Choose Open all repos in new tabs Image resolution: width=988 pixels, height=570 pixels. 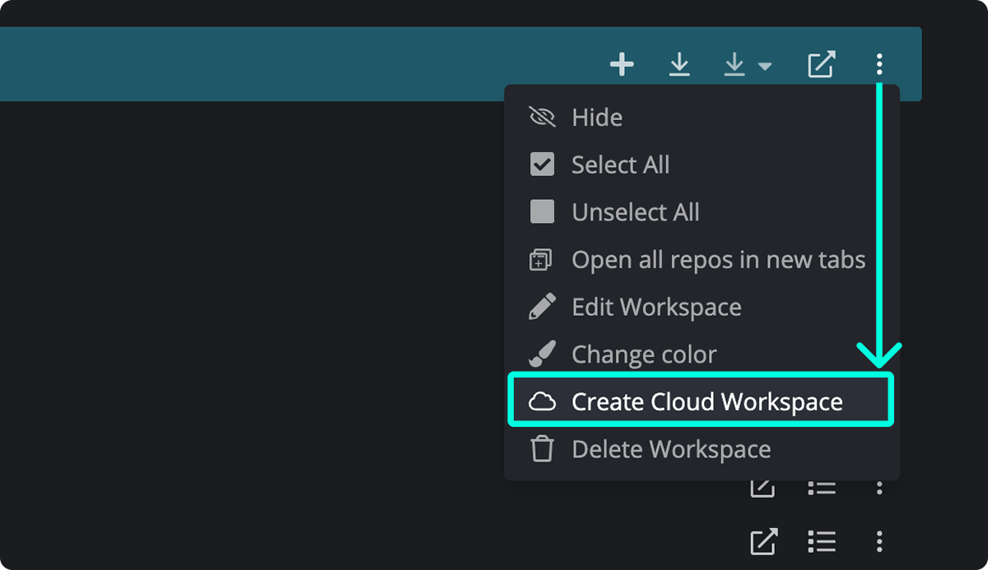click(x=718, y=259)
